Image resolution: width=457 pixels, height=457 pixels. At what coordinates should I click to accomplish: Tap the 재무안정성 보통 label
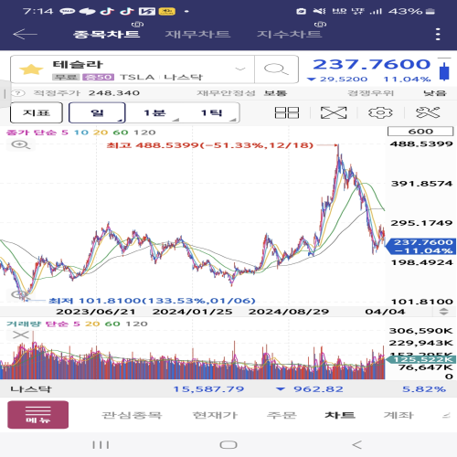(241, 93)
